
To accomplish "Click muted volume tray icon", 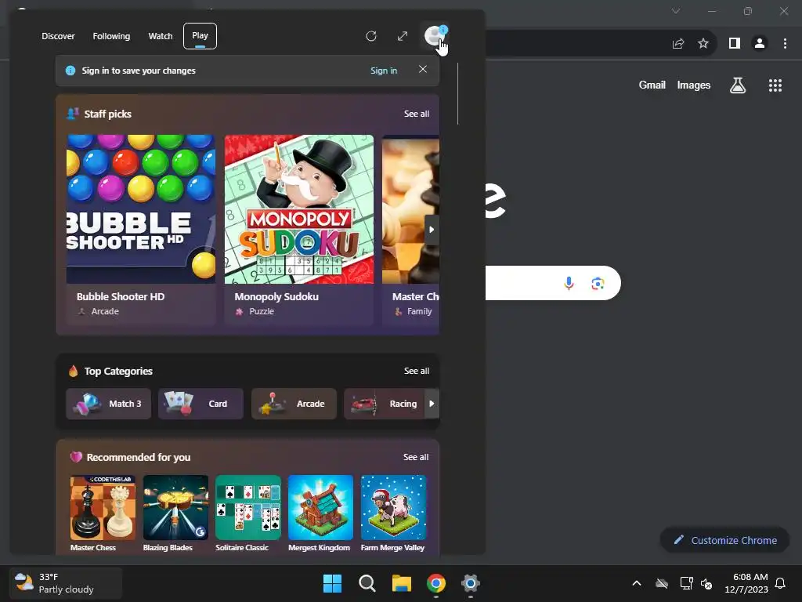I will pyautogui.click(x=707, y=583).
